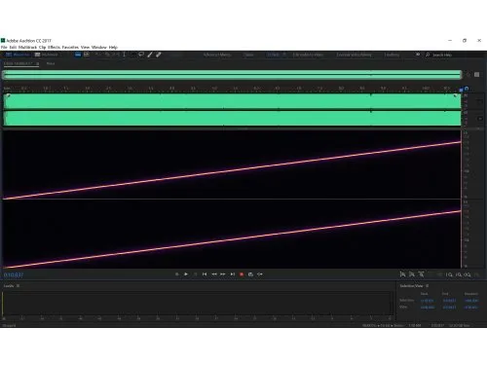
Task: Expand the workspace overflow chevron
Action: (418, 55)
